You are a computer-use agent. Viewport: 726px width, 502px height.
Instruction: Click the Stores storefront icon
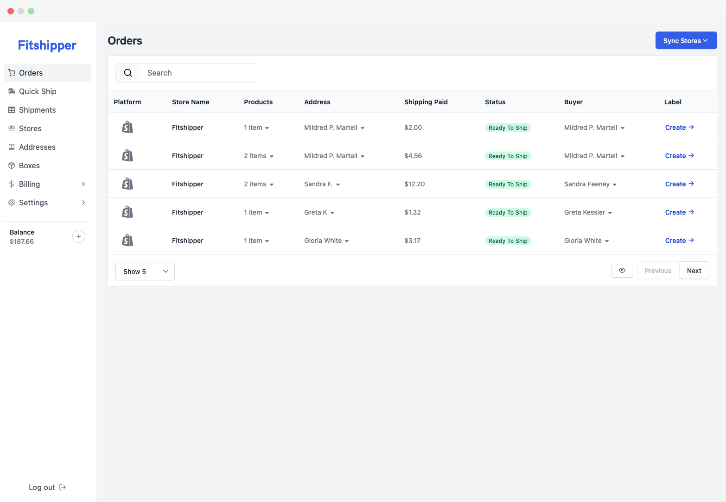12,128
